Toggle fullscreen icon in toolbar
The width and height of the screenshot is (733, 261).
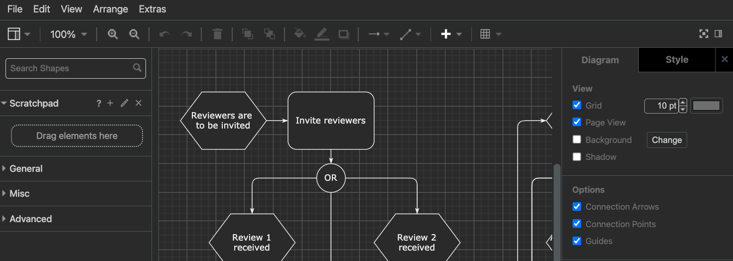704,34
